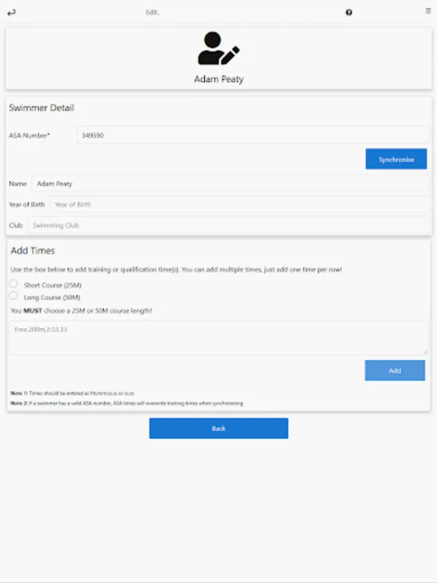Viewport: 437px width, 583px height.
Task: Click the Edit title in header
Action: 152,12
